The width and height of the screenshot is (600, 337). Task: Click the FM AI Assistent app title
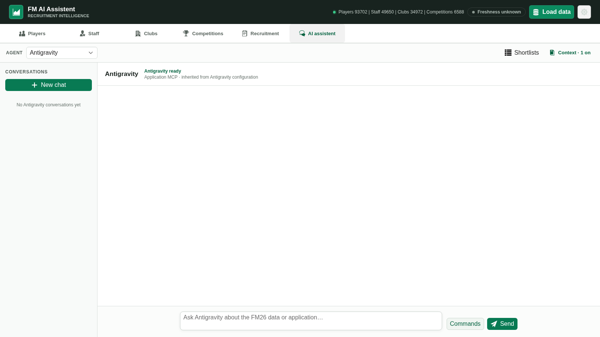click(51, 9)
